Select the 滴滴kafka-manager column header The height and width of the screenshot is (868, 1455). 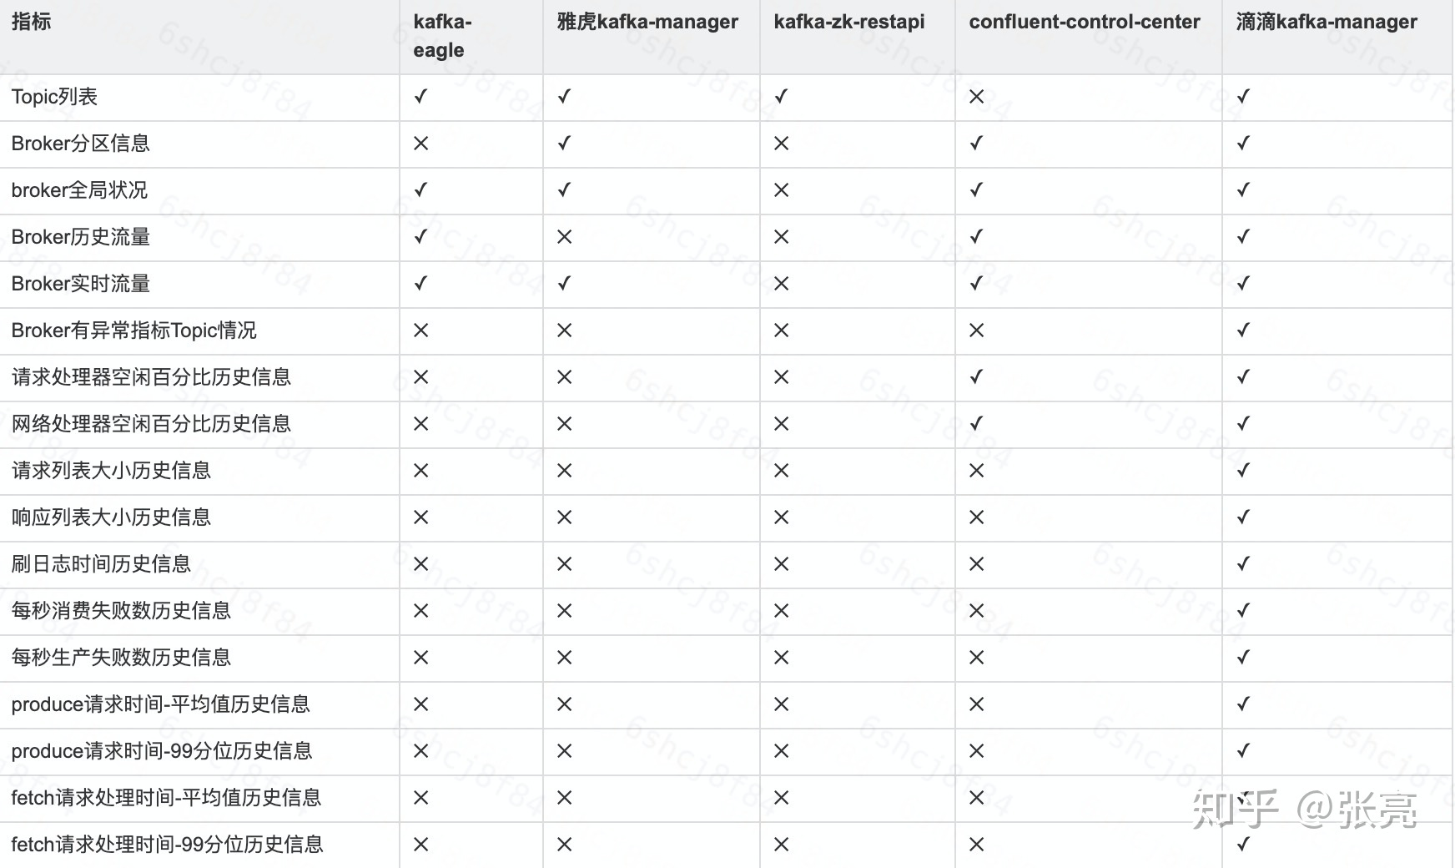(x=1327, y=22)
